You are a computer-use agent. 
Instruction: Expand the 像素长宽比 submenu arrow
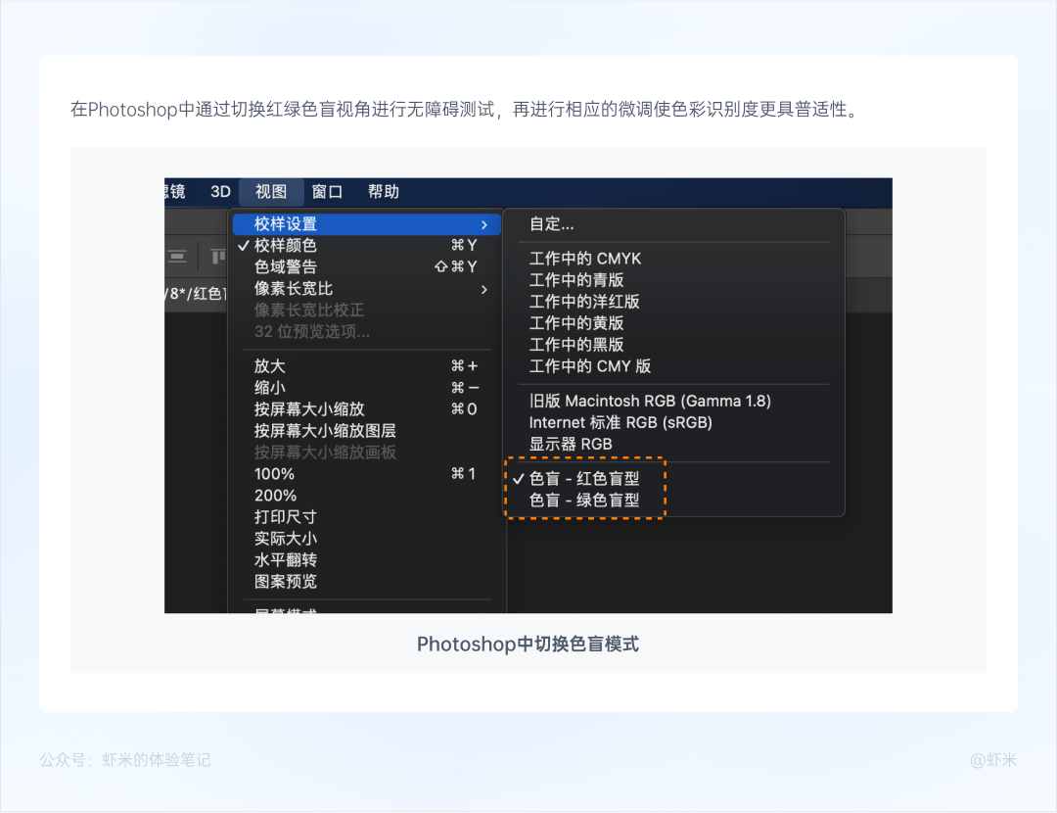click(484, 289)
